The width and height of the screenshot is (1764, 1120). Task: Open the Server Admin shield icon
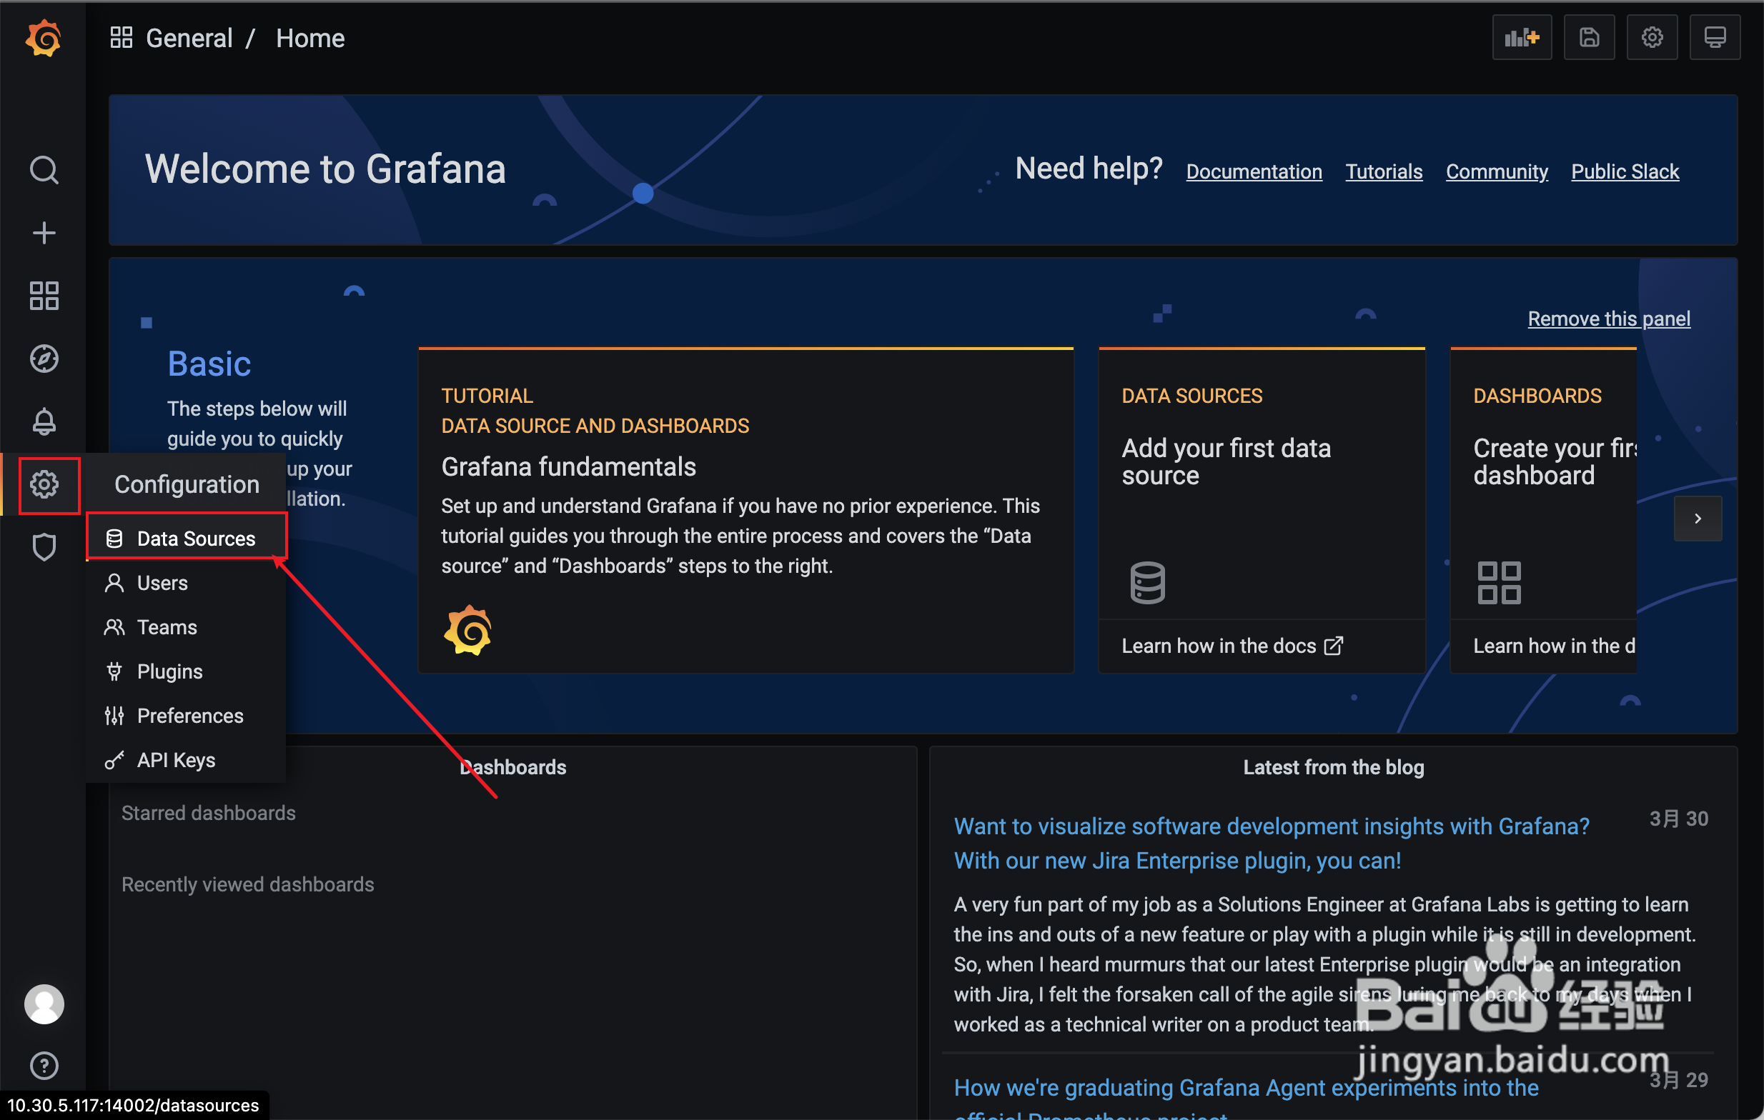(x=44, y=547)
